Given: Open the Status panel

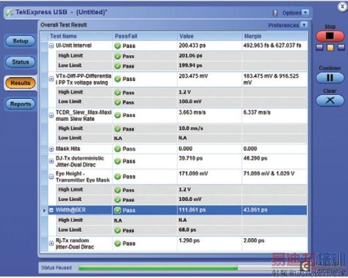Looking at the screenshot, I should pos(20,62).
